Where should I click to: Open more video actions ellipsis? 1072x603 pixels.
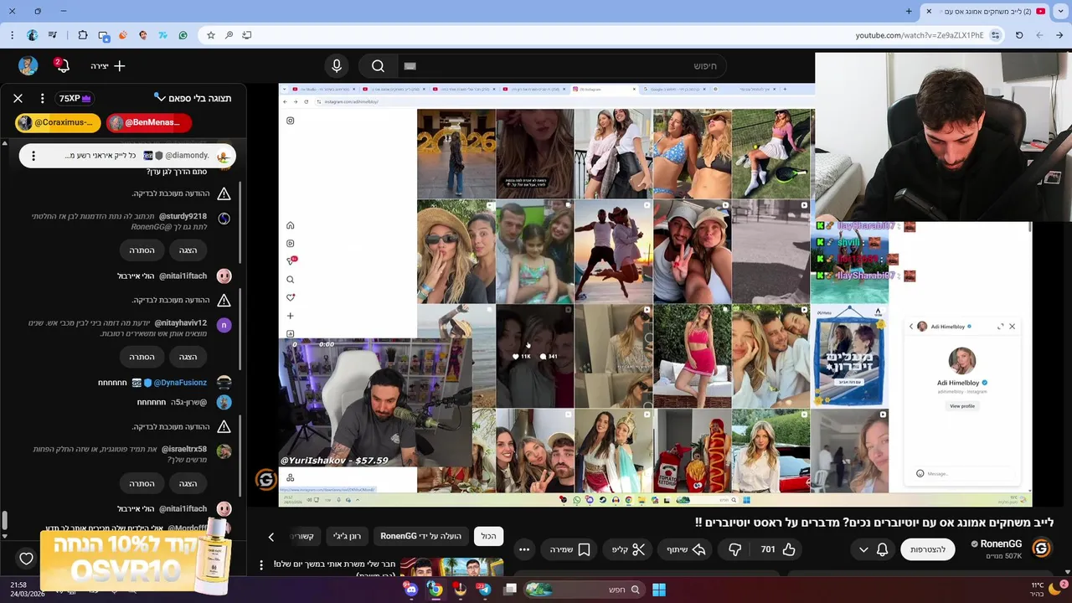pos(524,549)
